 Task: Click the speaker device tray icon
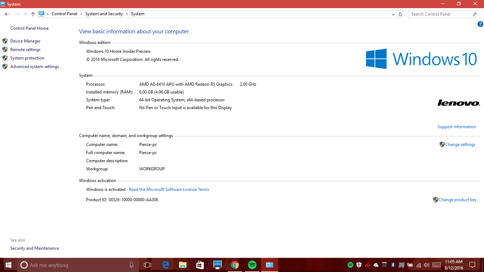click(x=384, y=265)
